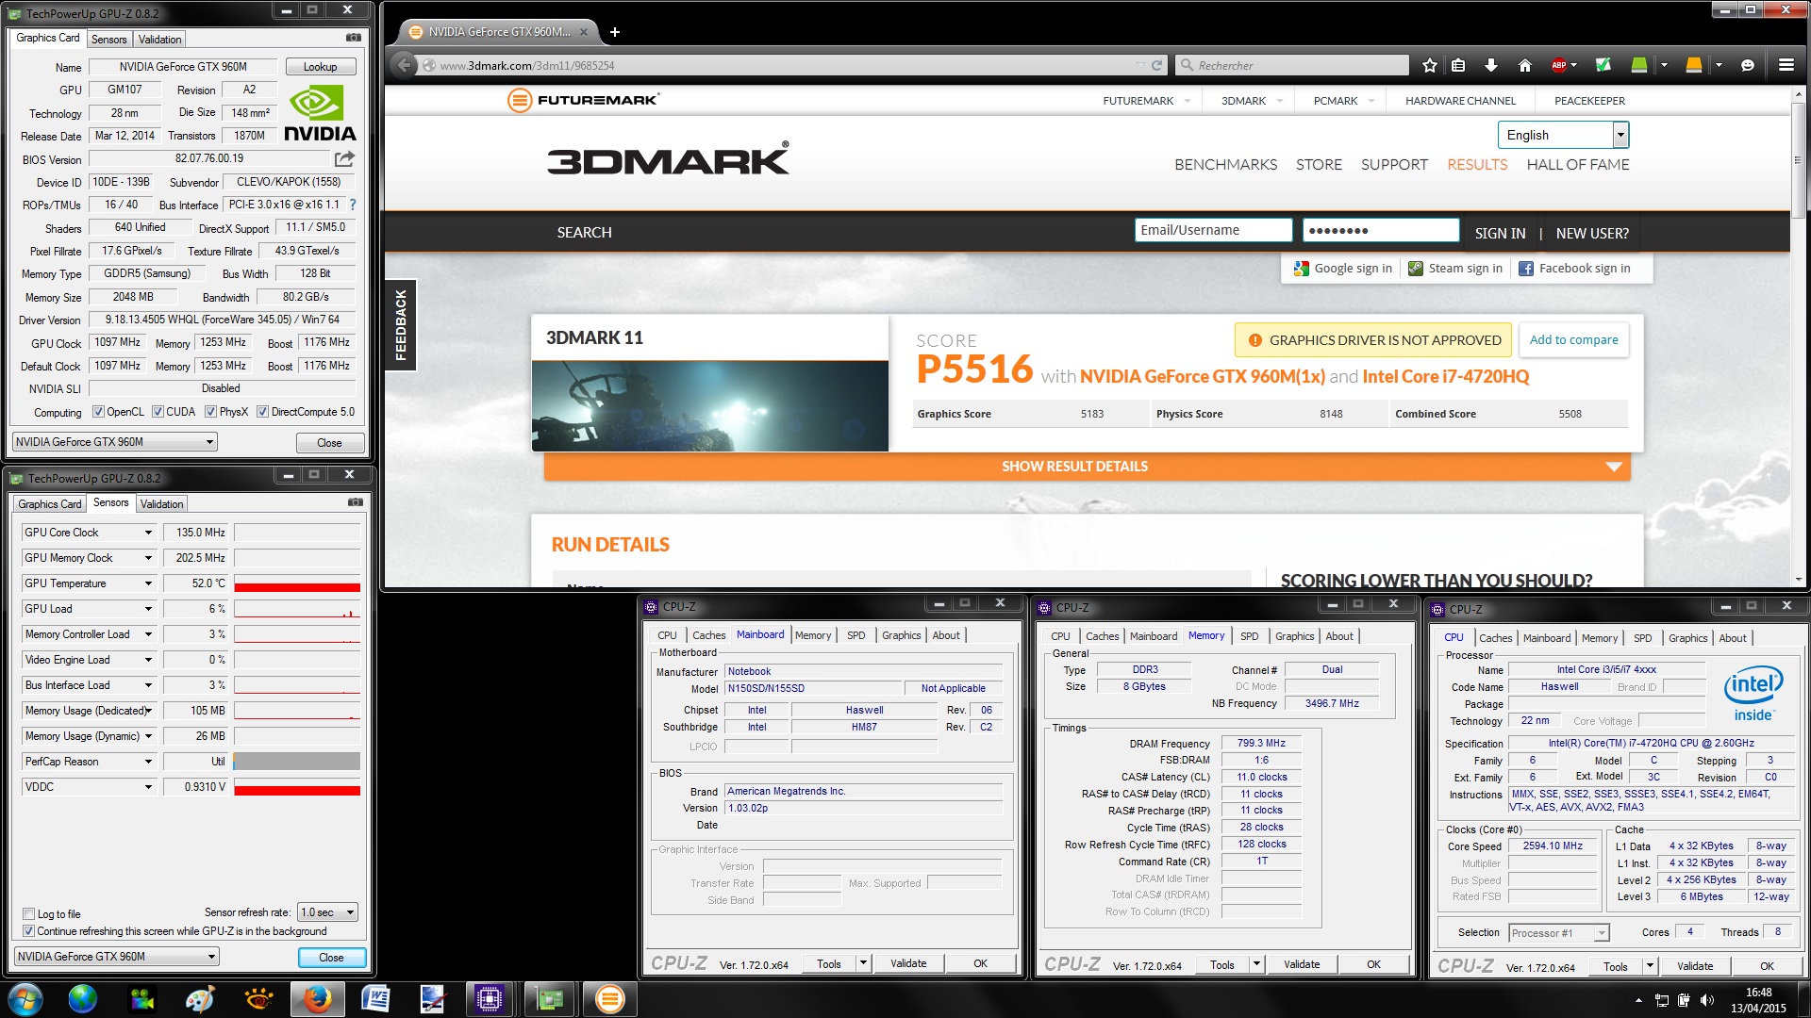The image size is (1811, 1018).
Task: Click Add to compare button
Action: 1573,340
